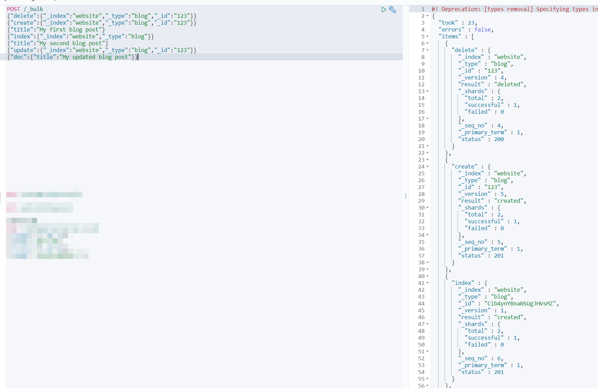Click the delete action line in editor
Image resolution: width=598 pixels, height=389 pixels.
click(x=102, y=16)
